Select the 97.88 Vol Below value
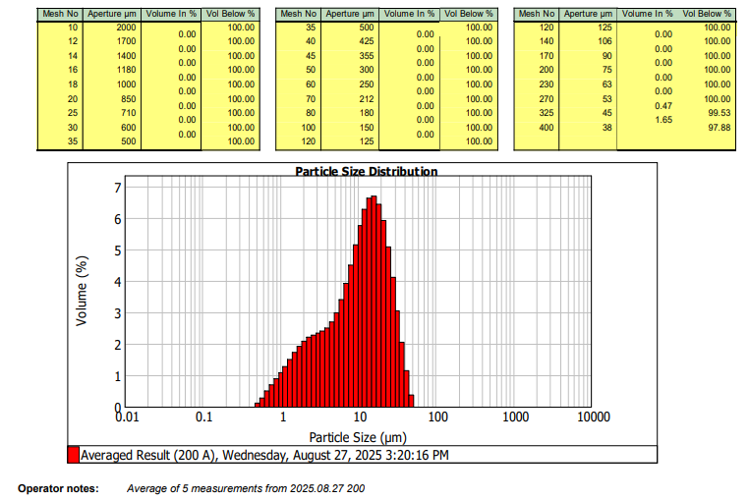 [x=717, y=128]
